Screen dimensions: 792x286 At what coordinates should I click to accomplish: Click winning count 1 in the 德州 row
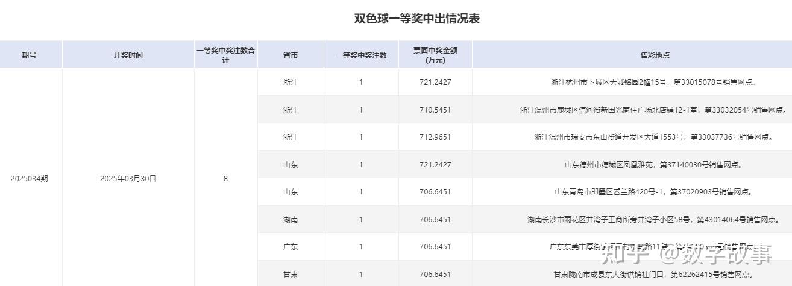coord(361,164)
